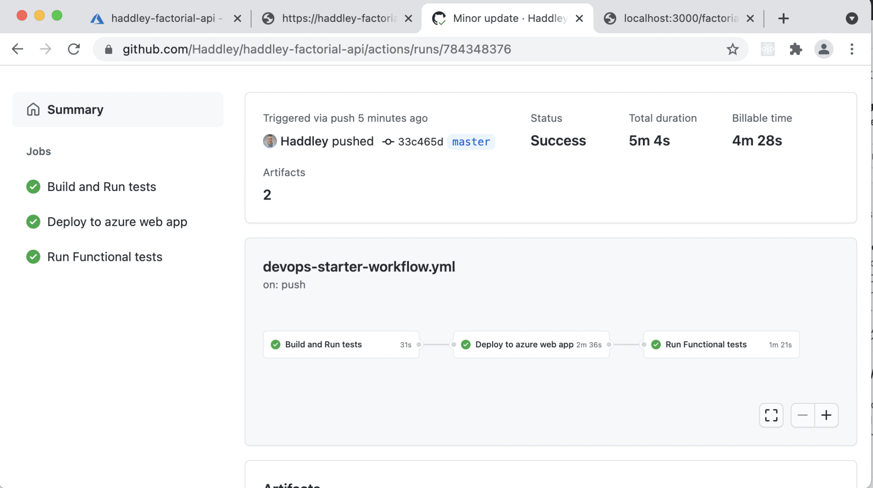Click the address bar URL field
This screenshot has width=873, height=488.
point(316,49)
